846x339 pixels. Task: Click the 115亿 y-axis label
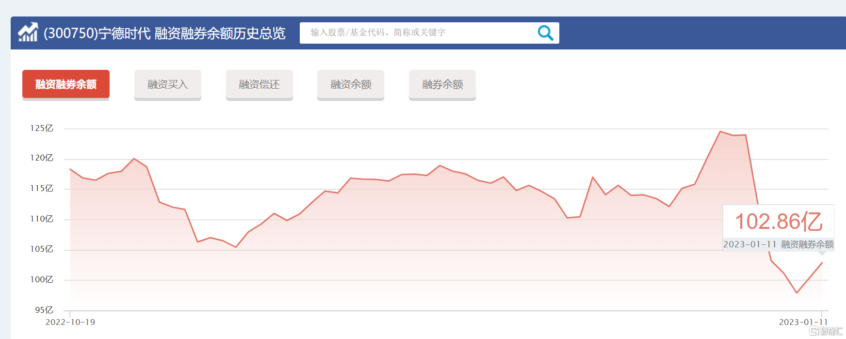pos(42,189)
